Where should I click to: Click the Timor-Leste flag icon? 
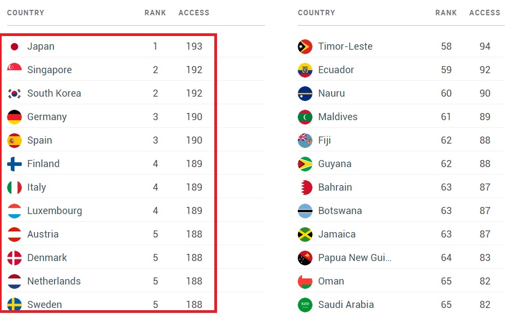tap(305, 46)
